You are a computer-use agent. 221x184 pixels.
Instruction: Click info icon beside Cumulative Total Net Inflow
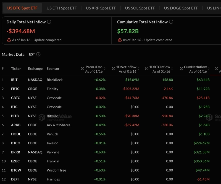(171, 22)
